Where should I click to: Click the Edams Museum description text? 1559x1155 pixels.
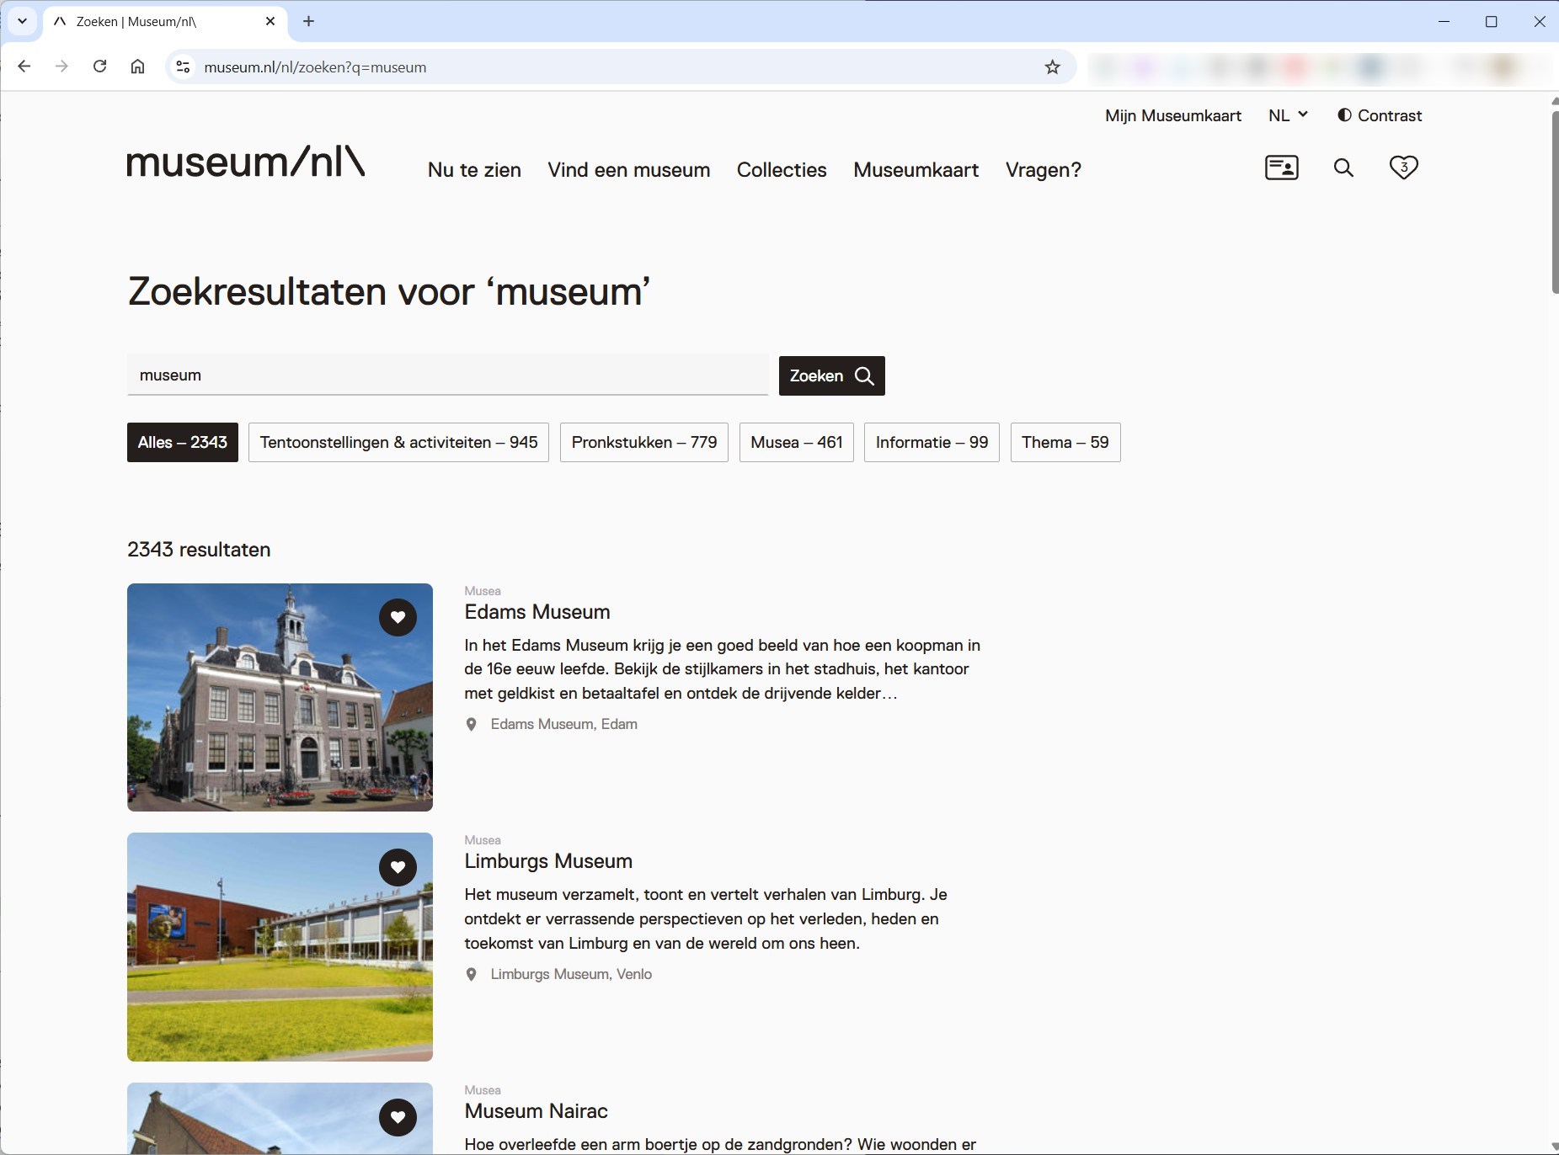tap(723, 669)
